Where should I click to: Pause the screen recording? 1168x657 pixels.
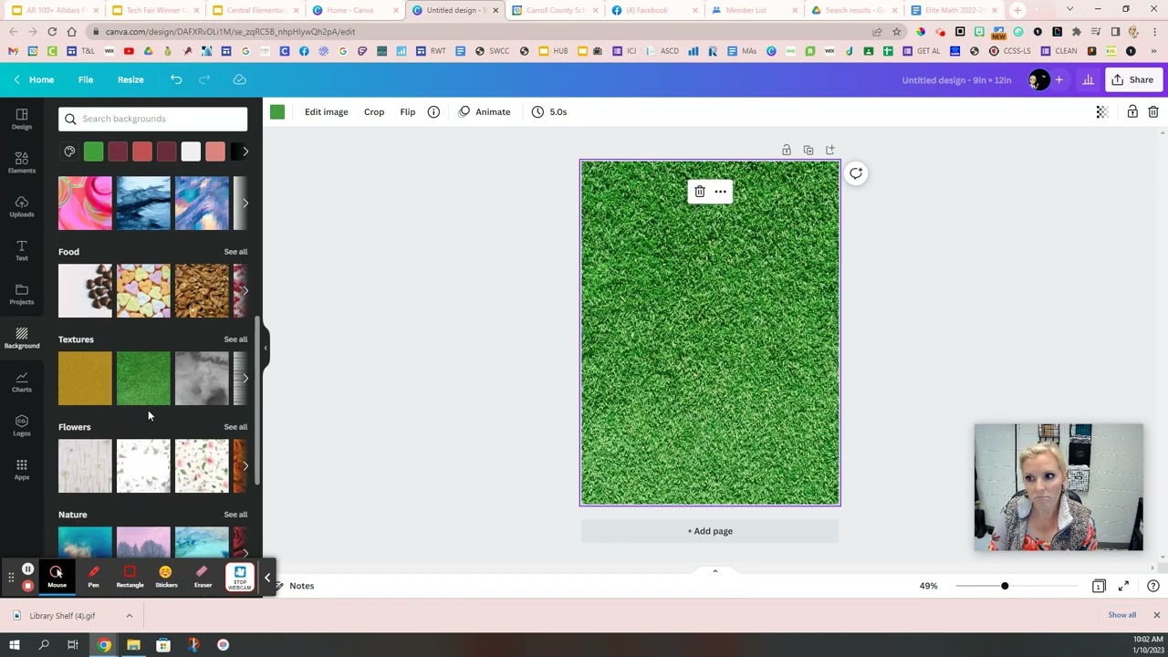click(x=27, y=569)
